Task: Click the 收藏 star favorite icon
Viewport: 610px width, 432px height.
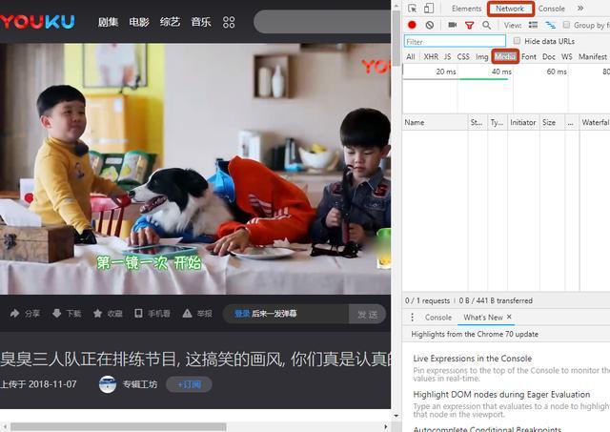Action: point(97,314)
